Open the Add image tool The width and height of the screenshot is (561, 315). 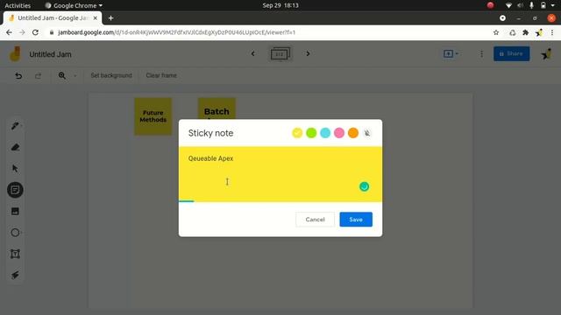[15, 211]
